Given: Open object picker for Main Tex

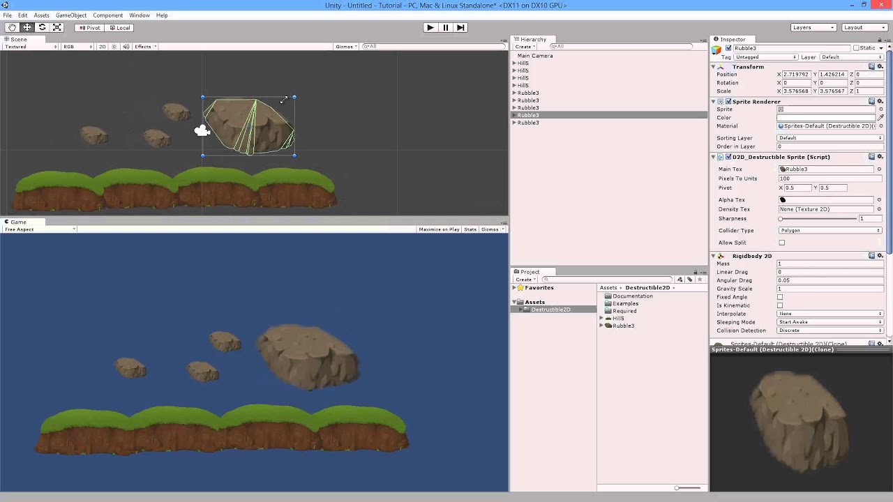Looking at the screenshot, I should click(x=879, y=169).
